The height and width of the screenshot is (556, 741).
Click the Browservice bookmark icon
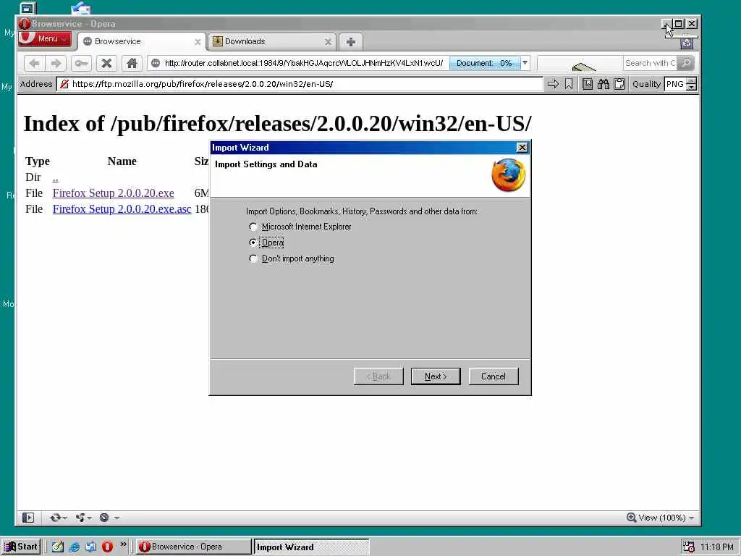coord(569,84)
